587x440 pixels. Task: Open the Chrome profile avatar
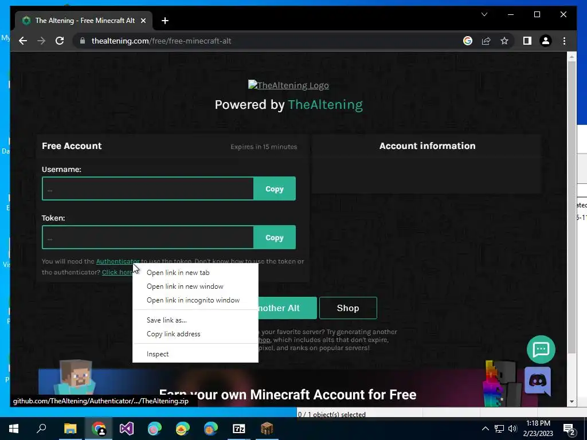pyautogui.click(x=546, y=41)
